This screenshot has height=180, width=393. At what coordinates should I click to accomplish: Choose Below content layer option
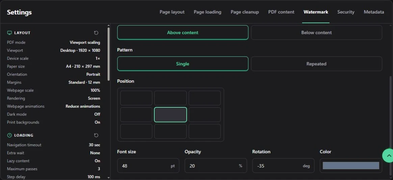[317, 32]
